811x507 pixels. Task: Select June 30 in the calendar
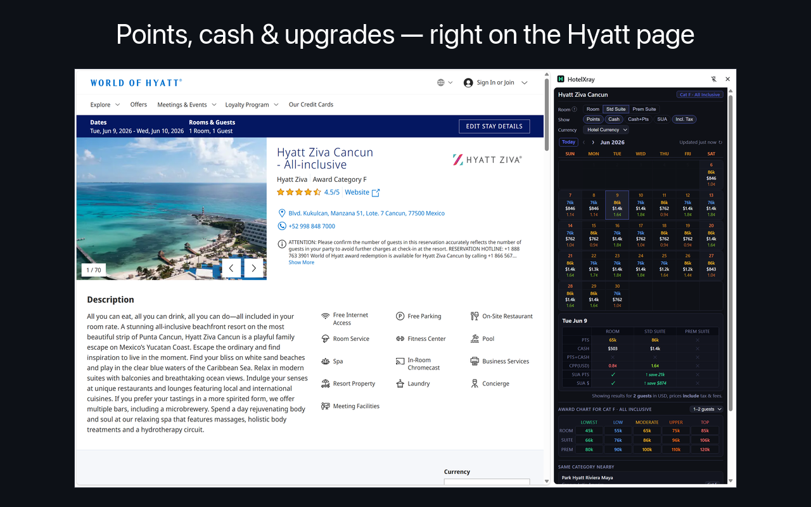pyautogui.click(x=617, y=296)
